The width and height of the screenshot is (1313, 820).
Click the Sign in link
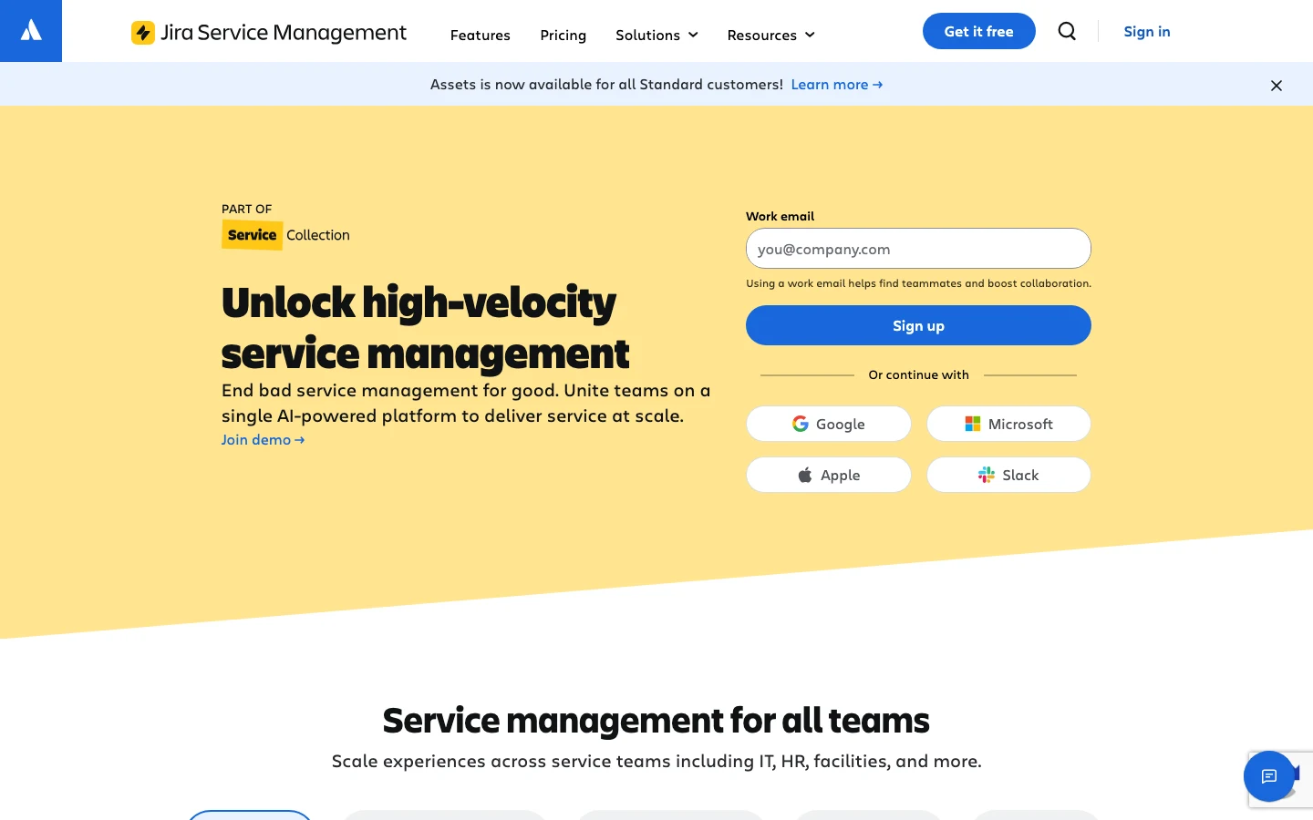coord(1147,31)
